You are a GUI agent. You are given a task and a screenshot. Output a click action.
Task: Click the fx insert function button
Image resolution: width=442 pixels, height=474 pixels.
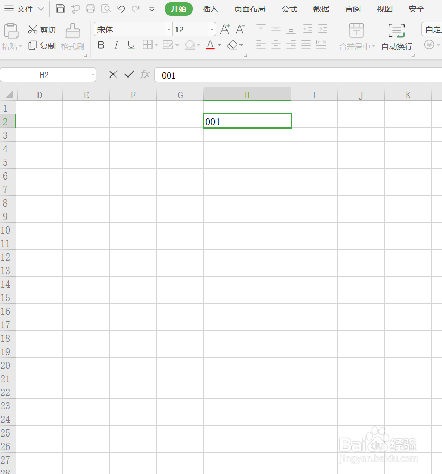(145, 74)
